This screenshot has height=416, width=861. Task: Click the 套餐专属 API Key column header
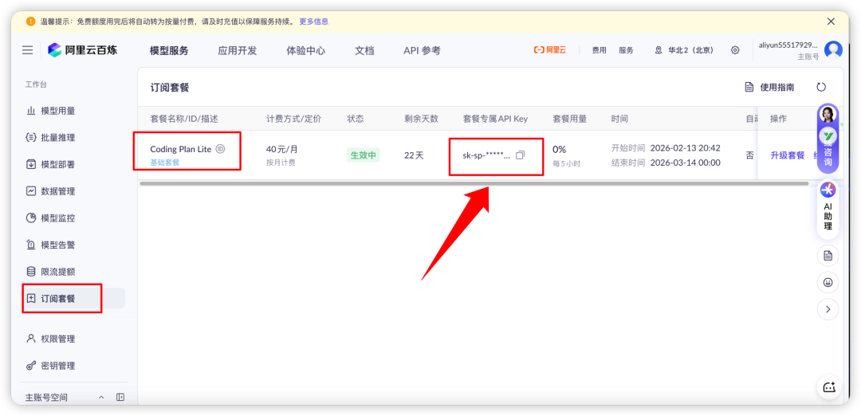pyautogui.click(x=495, y=119)
